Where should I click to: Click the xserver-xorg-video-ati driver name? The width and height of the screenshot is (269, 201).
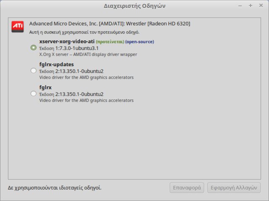coord(67,41)
